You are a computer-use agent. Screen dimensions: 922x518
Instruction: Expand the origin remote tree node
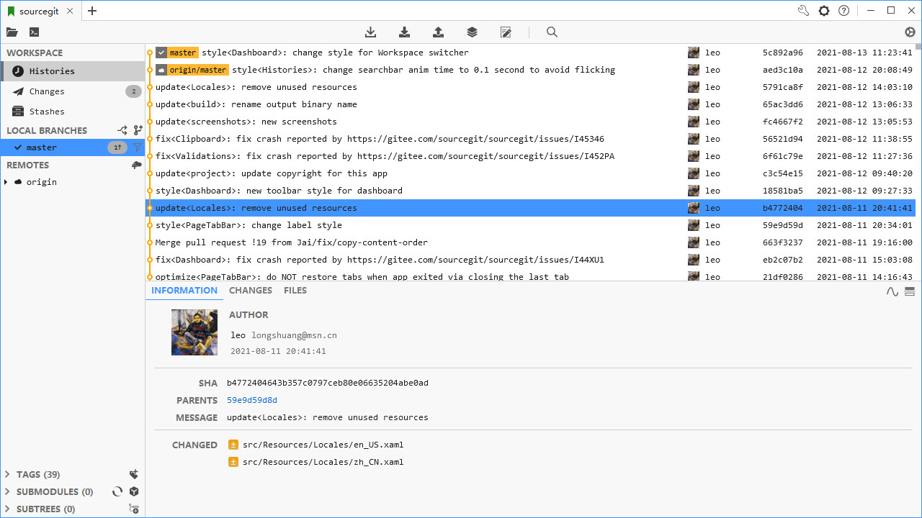click(6, 182)
